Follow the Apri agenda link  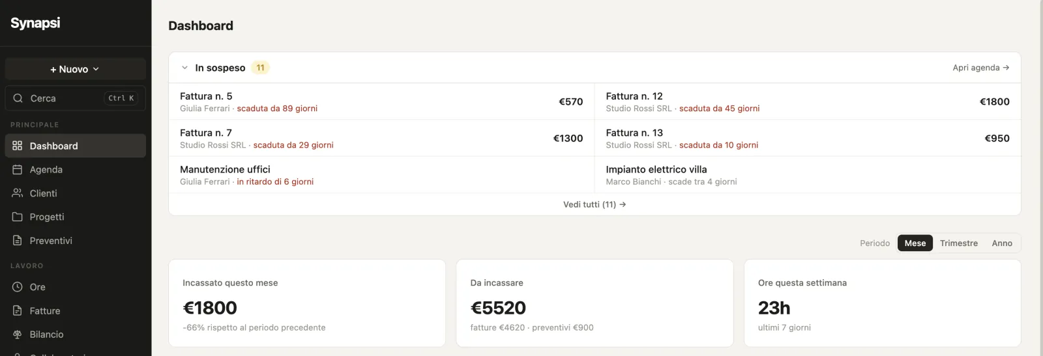pyautogui.click(x=981, y=68)
